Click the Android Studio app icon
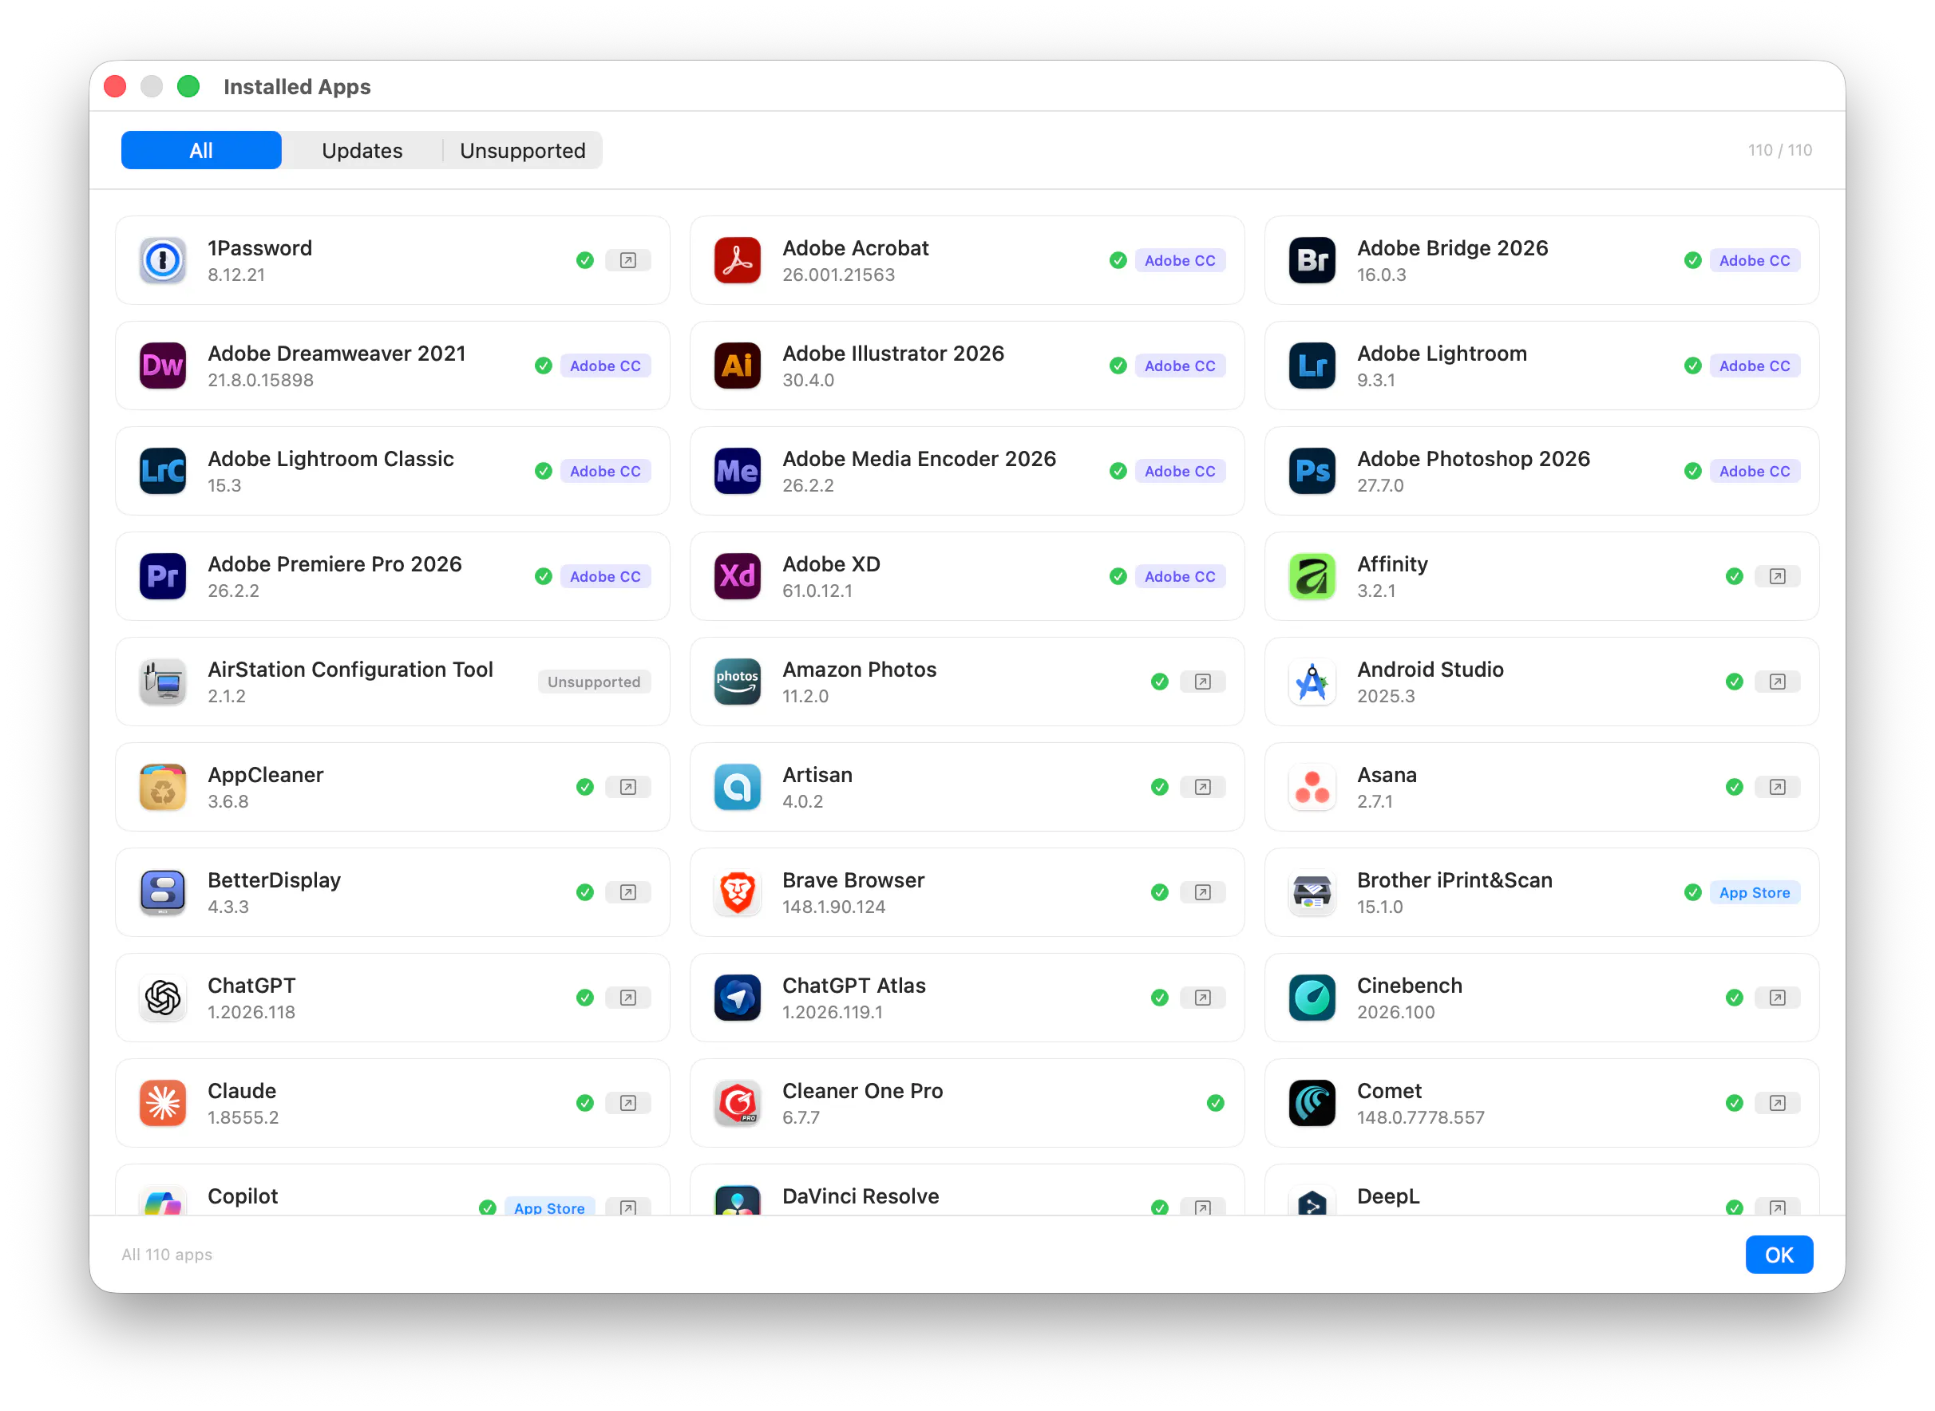 point(1312,682)
